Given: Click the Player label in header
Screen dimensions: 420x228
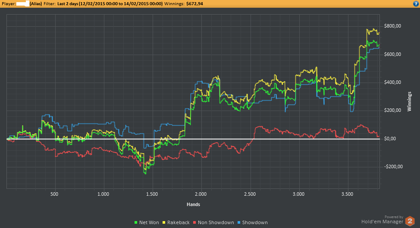Looking at the screenshot, I should point(9,4).
